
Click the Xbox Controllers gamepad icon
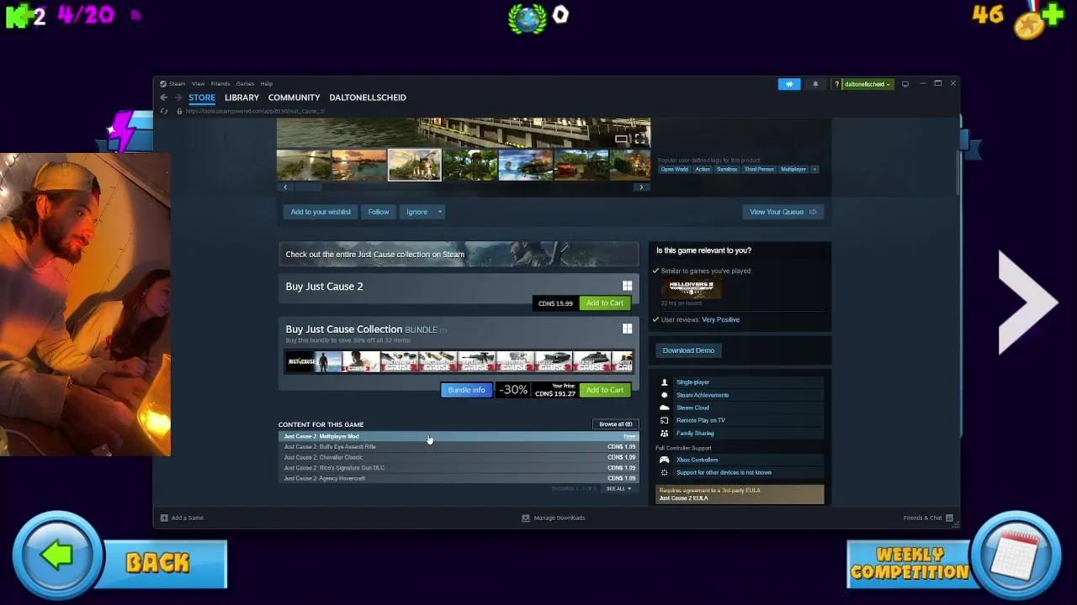point(665,460)
